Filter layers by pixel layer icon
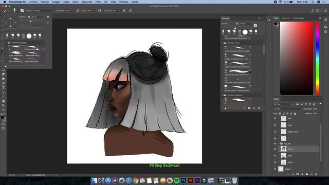The width and height of the screenshot is (329, 185). [x=297, y=104]
